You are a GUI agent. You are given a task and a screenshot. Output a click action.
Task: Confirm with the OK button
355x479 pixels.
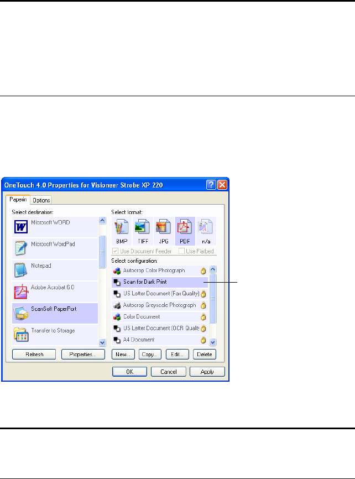point(129,372)
